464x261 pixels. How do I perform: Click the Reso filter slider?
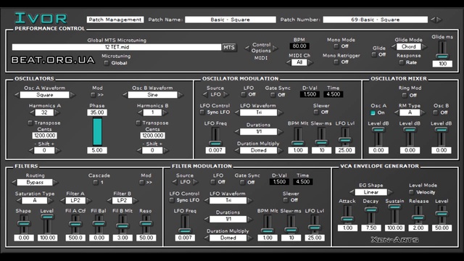click(146, 224)
